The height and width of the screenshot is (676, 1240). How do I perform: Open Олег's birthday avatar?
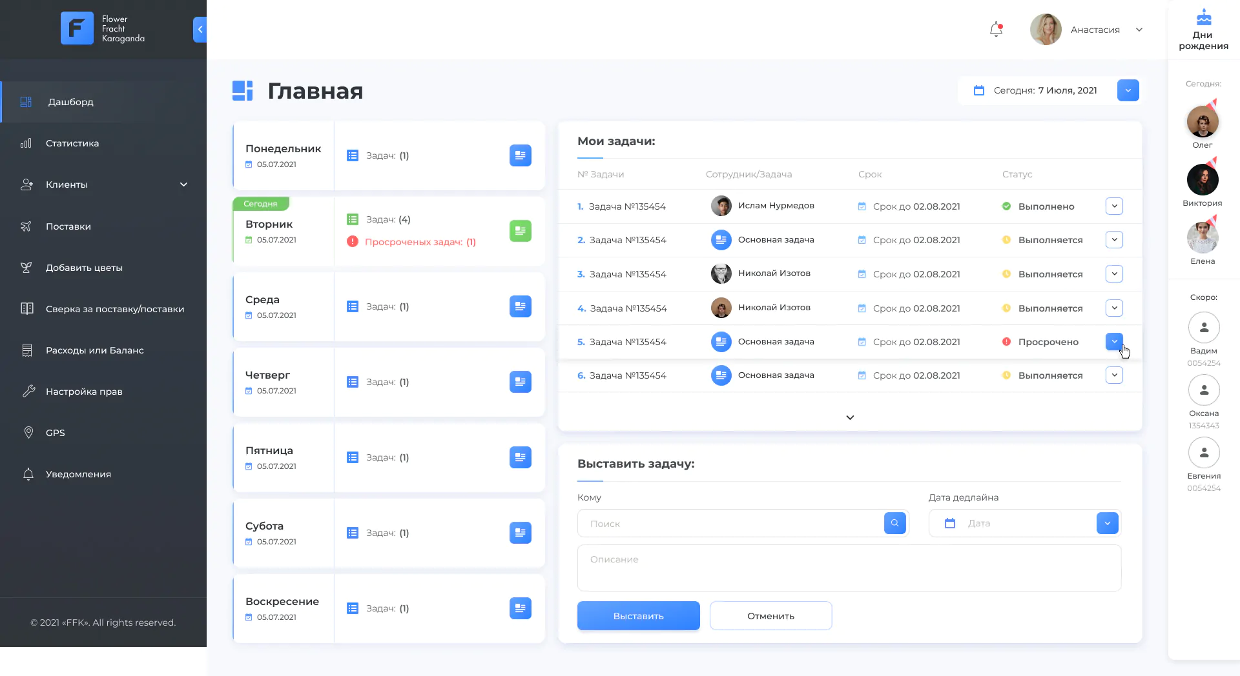click(1203, 121)
